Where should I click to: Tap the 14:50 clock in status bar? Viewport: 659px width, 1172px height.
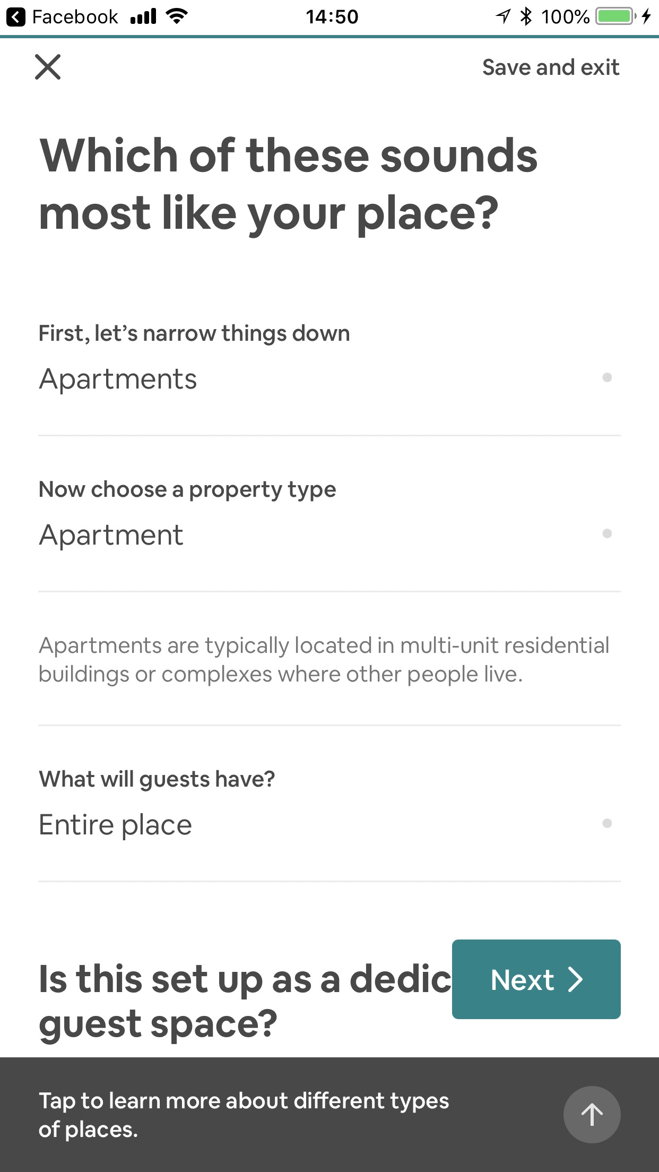click(332, 17)
